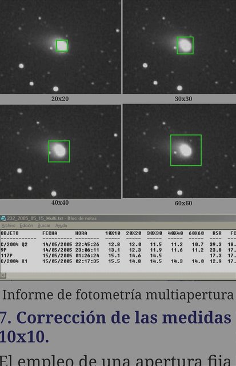The image size is (236, 366).
Task: Open the Buscar menu
Action: click(x=44, y=225)
